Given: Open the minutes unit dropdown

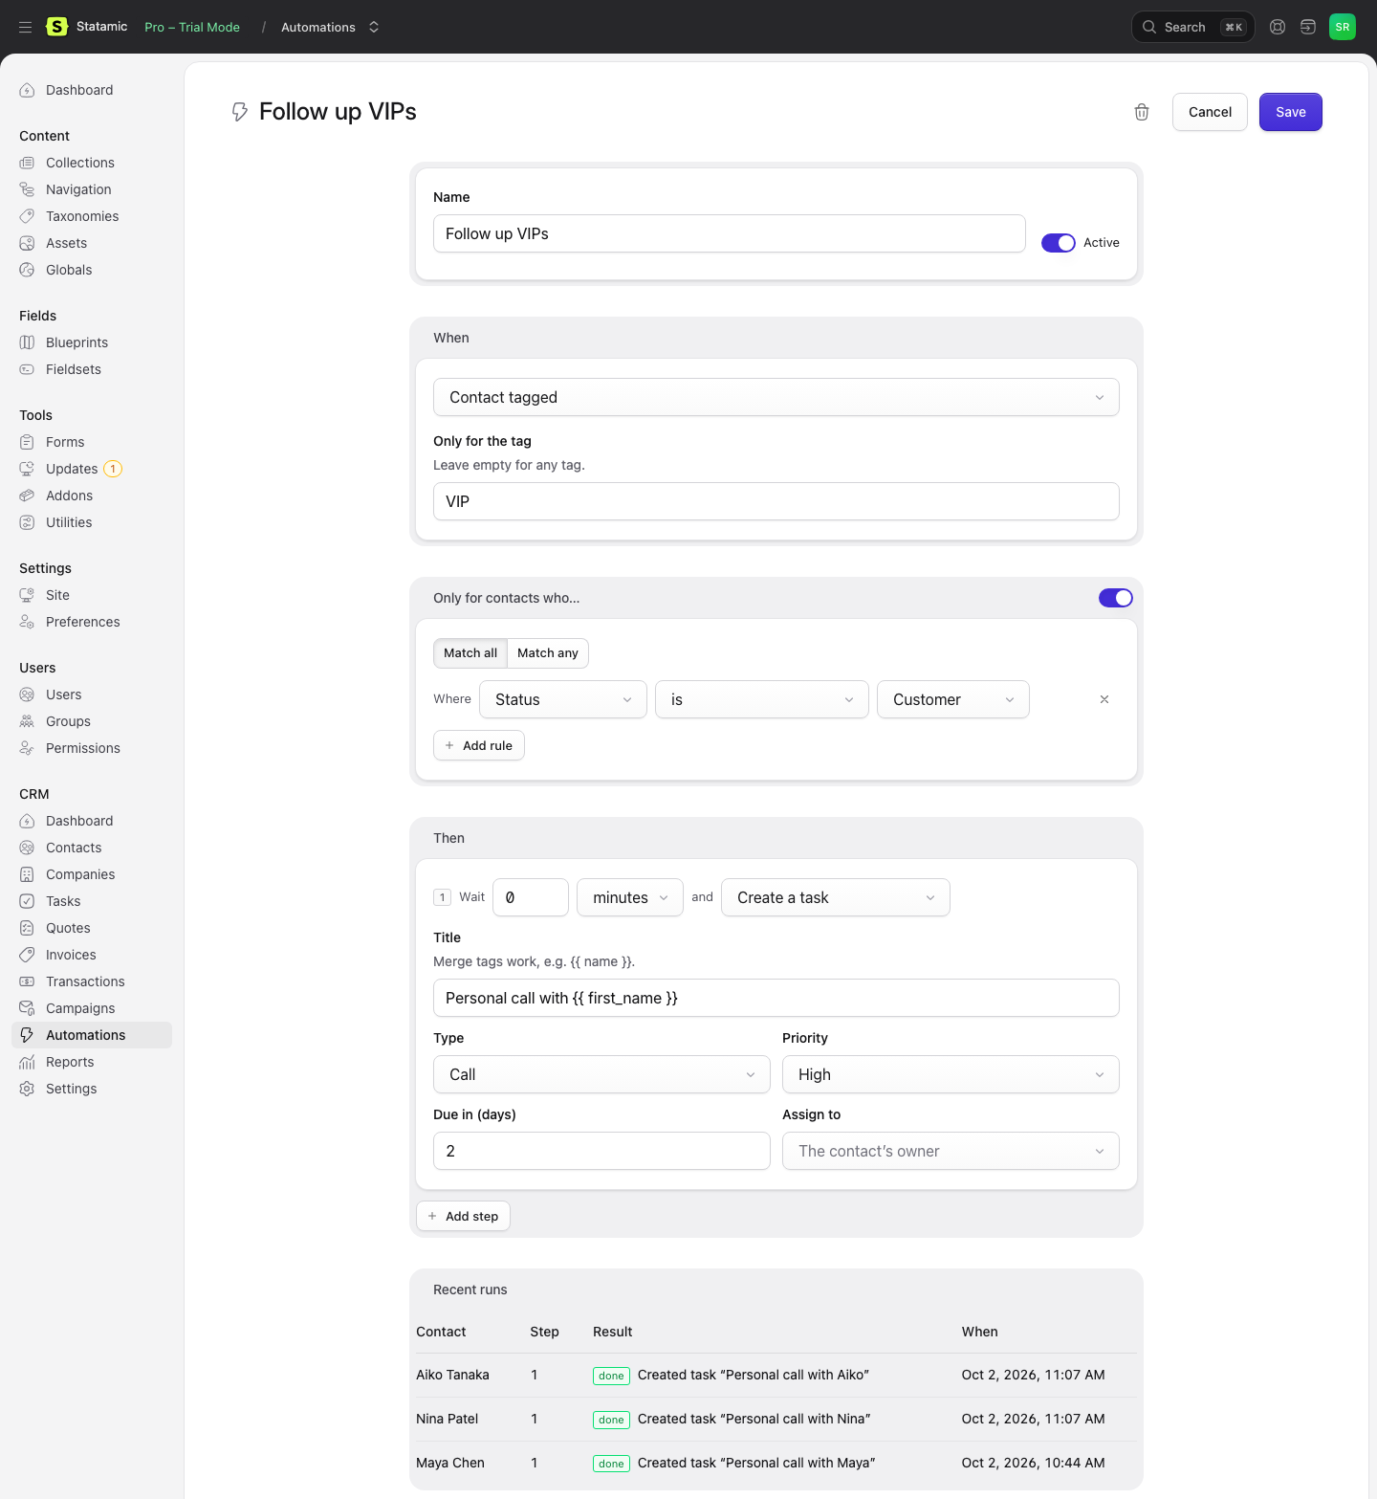Looking at the screenshot, I should 630,897.
